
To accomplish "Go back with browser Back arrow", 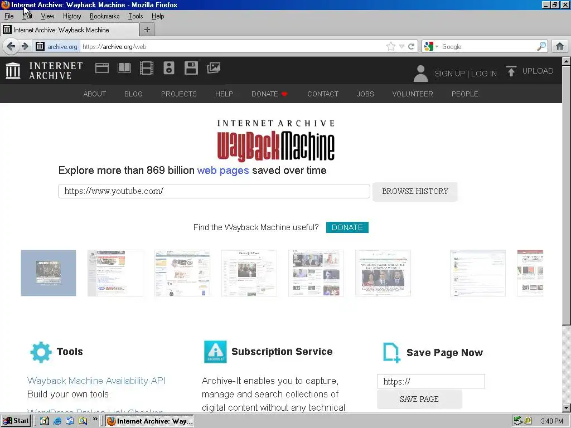I will click(x=11, y=47).
